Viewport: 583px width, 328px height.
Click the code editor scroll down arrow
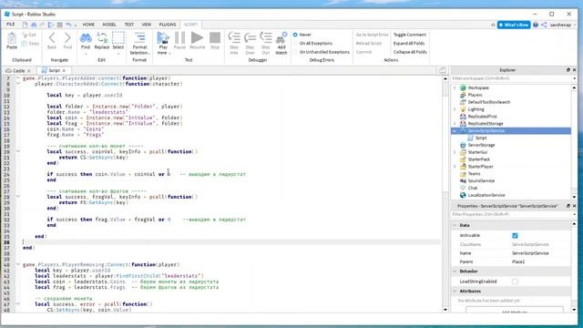click(445, 310)
